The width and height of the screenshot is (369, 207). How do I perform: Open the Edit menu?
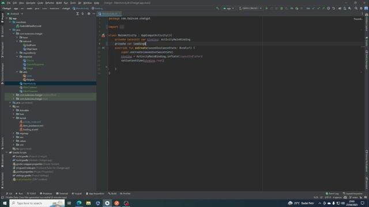14,3
